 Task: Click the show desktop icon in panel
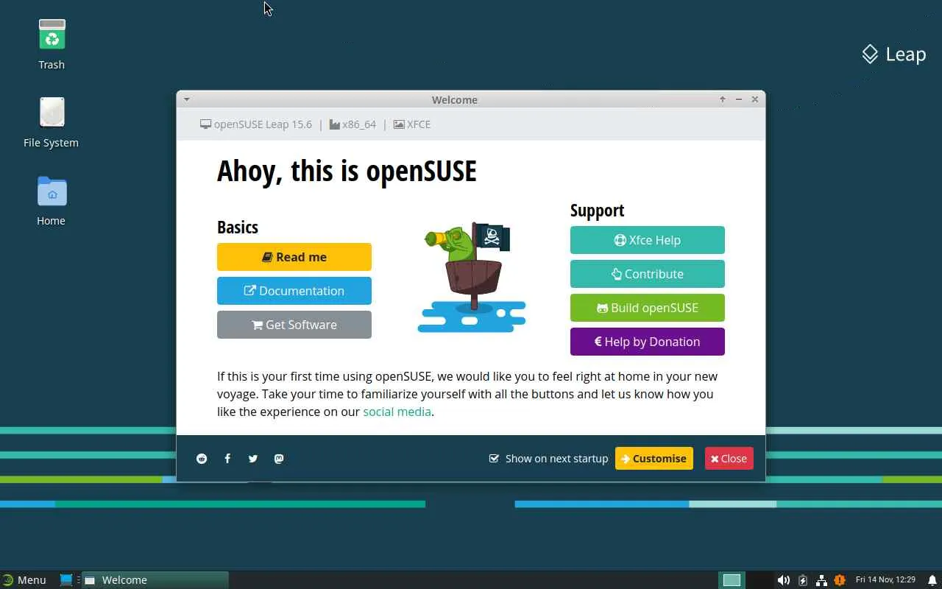coord(66,580)
